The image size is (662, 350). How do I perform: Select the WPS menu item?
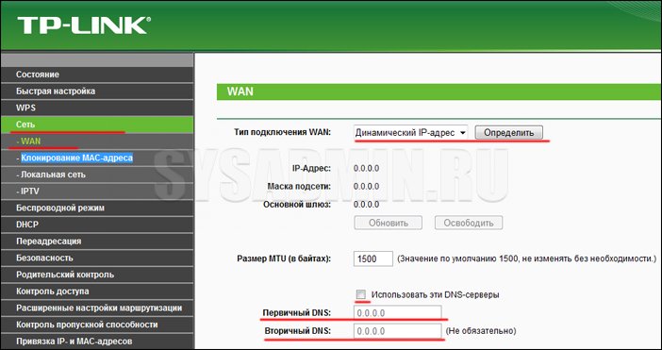click(97, 108)
